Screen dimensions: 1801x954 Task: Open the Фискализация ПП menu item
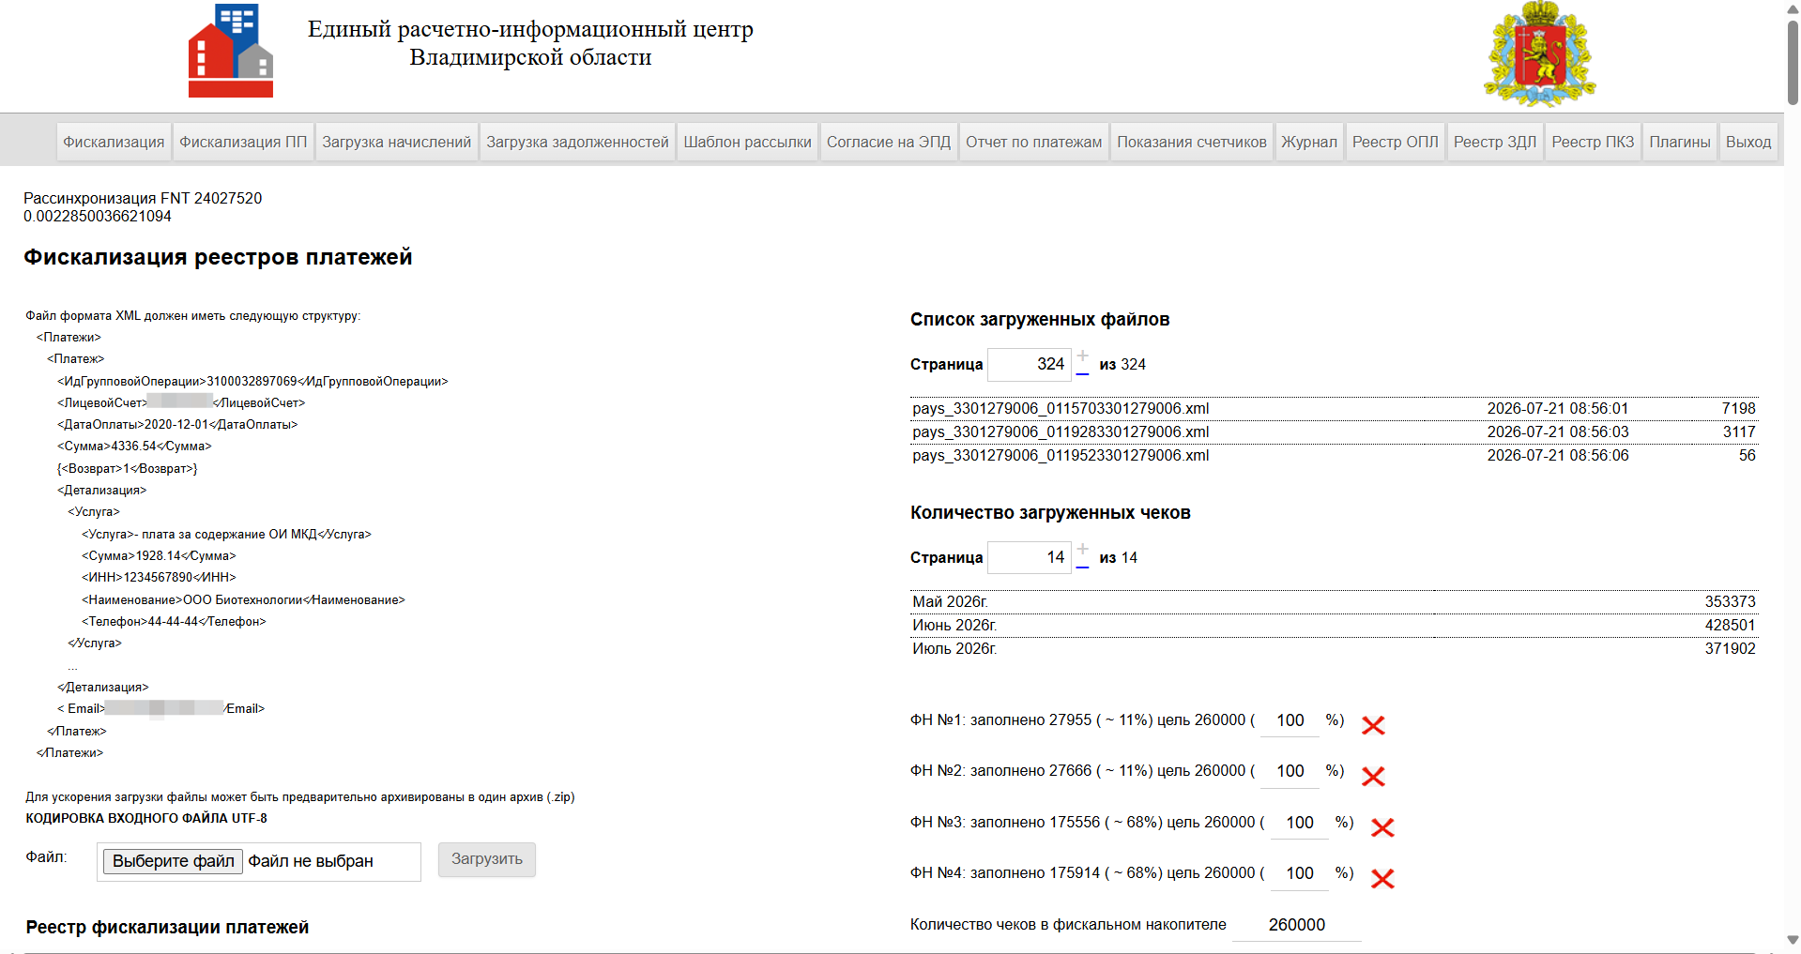(x=243, y=142)
